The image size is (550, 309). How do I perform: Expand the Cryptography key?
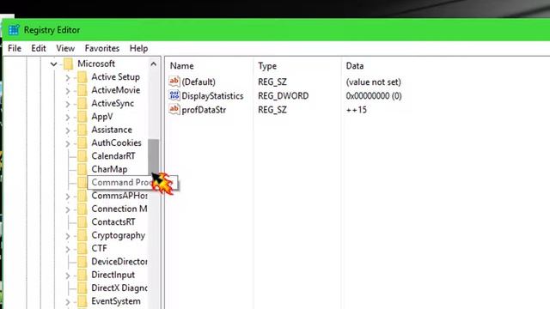[x=68, y=236]
